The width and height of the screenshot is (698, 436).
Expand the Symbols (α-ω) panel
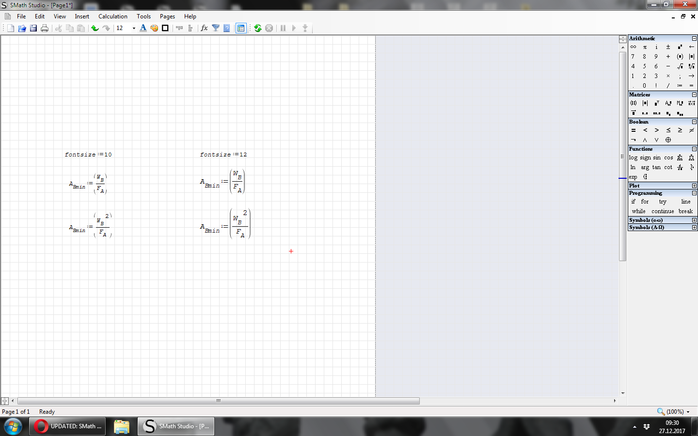(694, 220)
